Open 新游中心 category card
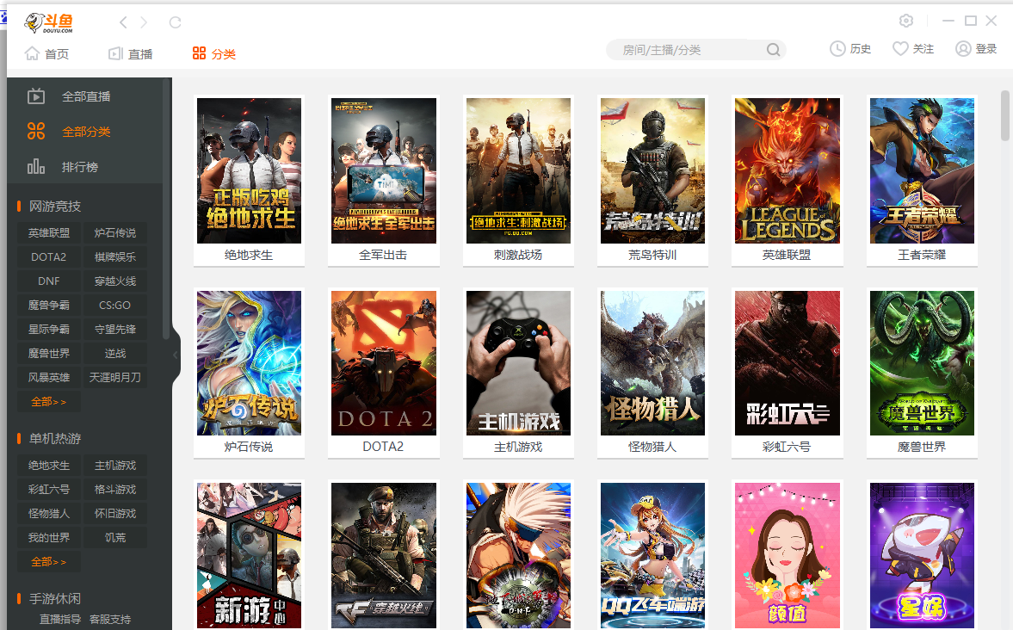 pos(249,555)
